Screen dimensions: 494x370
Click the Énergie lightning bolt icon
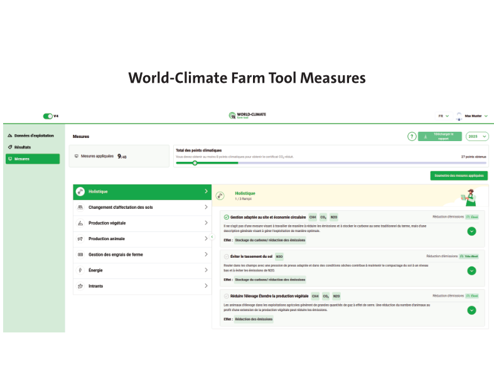click(80, 270)
